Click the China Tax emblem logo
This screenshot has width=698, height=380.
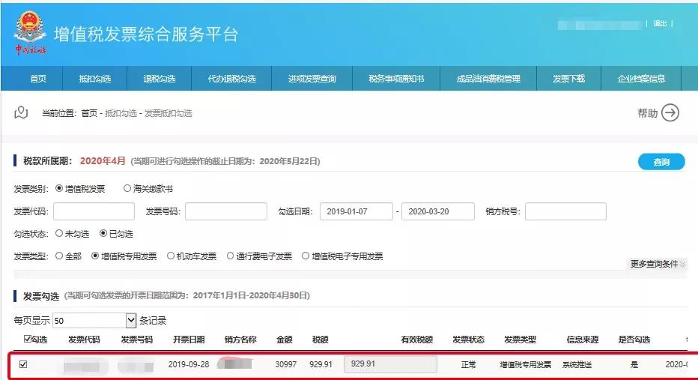click(x=30, y=33)
